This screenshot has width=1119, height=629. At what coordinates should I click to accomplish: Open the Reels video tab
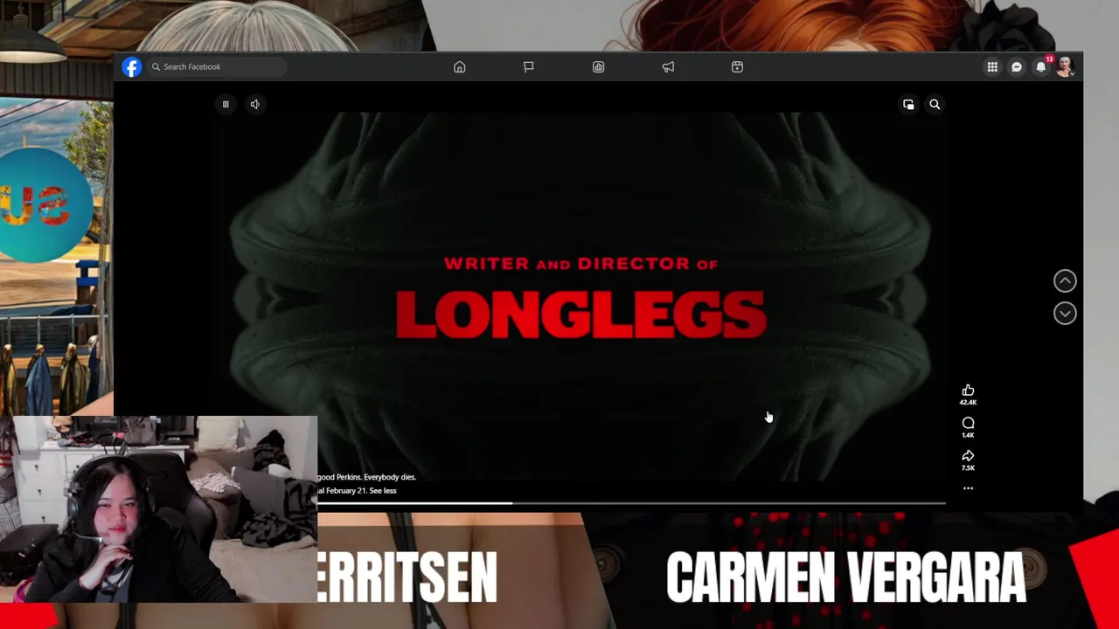point(737,67)
